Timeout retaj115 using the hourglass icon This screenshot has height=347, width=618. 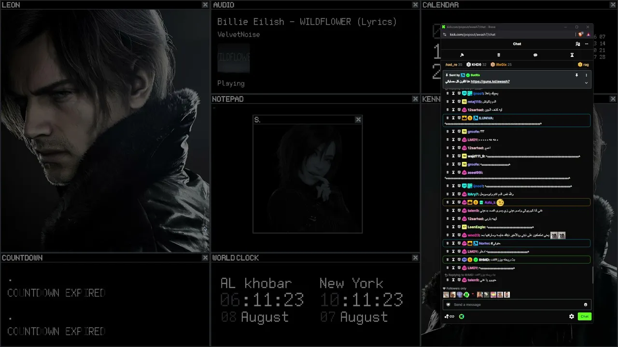453,102
